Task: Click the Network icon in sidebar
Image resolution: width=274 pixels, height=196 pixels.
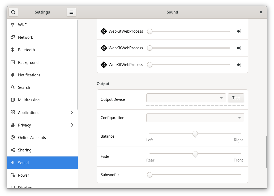Action: click(x=12, y=37)
